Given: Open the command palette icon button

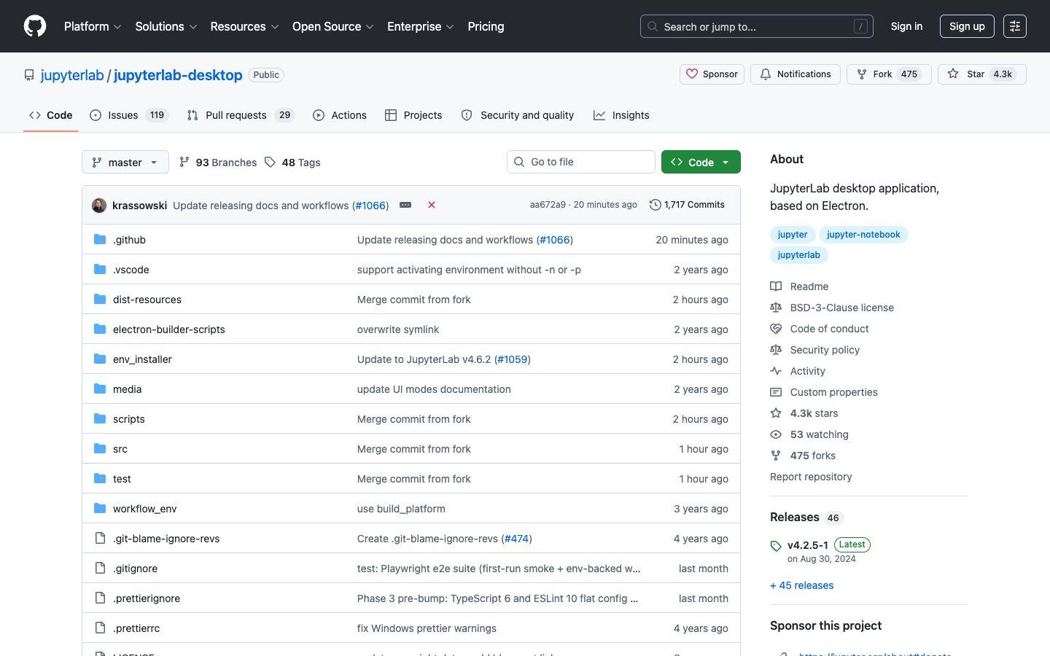Looking at the screenshot, I should point(1015,26).
